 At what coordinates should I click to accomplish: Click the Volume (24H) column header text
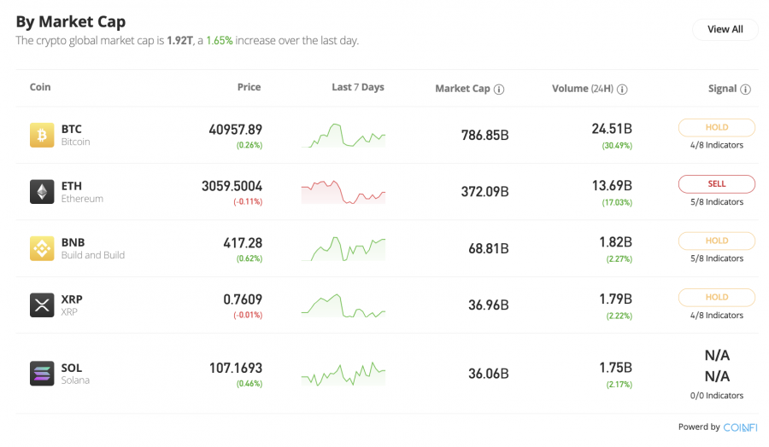coord(583,89)
